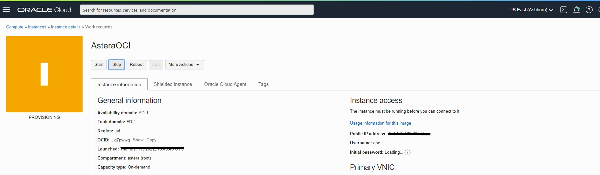Open the help question mark icon
Screen dimensions: 600x175
tap(589, 10)
